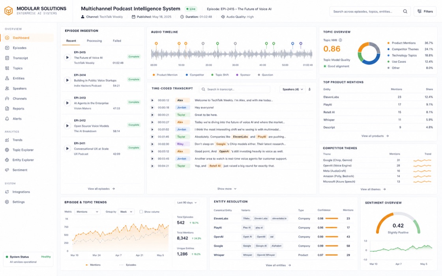Click View all products link
This screenshot has height=276, width=442.
click(x=375, y=136)
